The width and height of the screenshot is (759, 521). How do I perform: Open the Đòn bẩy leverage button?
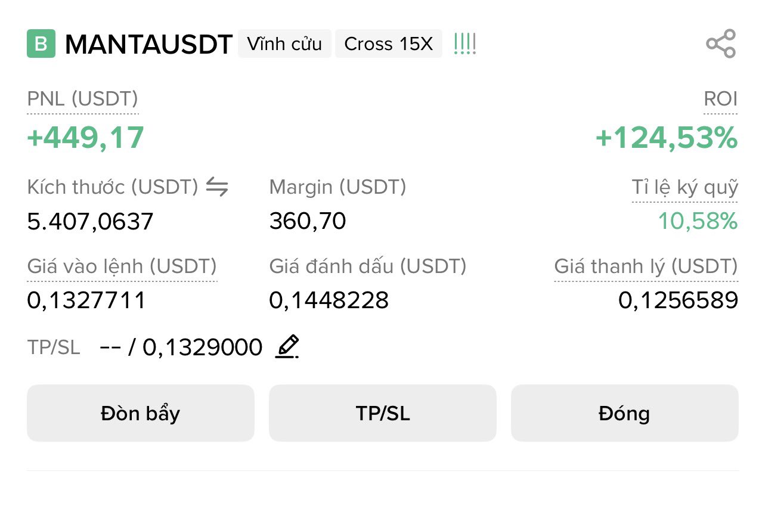tap(141, 413)
